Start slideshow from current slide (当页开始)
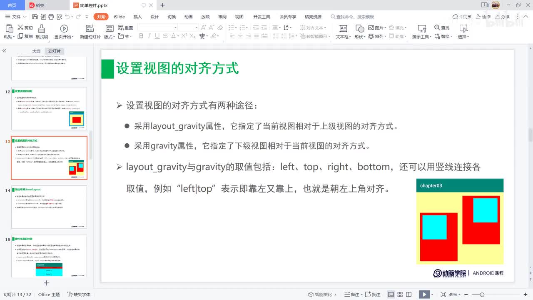The width and height of the screenshot is (533, 300). click(64, 28)
